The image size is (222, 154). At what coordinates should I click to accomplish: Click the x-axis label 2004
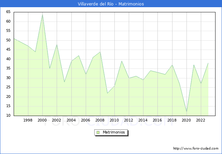[x=71, y=120]
